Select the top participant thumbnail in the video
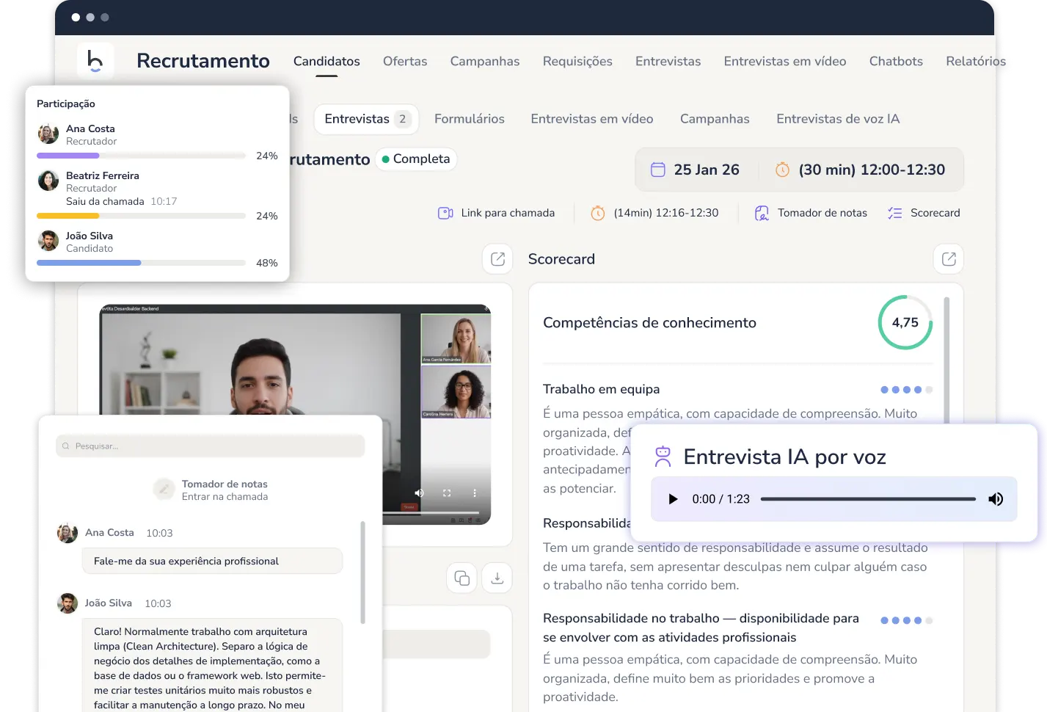 [456, 339]
